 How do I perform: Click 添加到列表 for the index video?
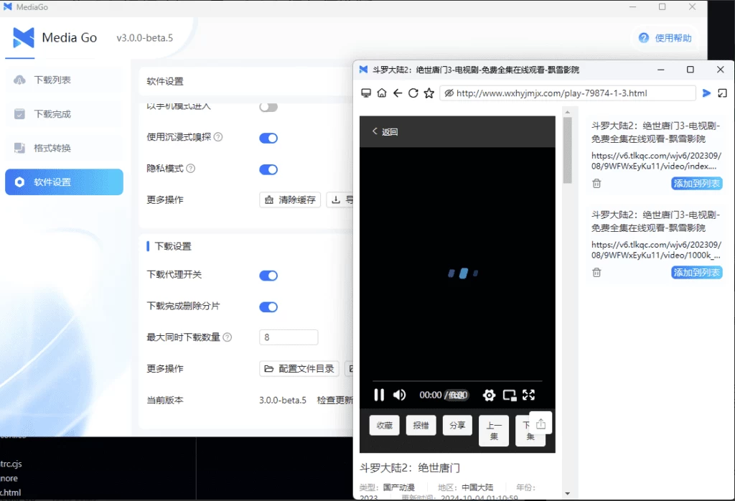(x=696, y=184)
